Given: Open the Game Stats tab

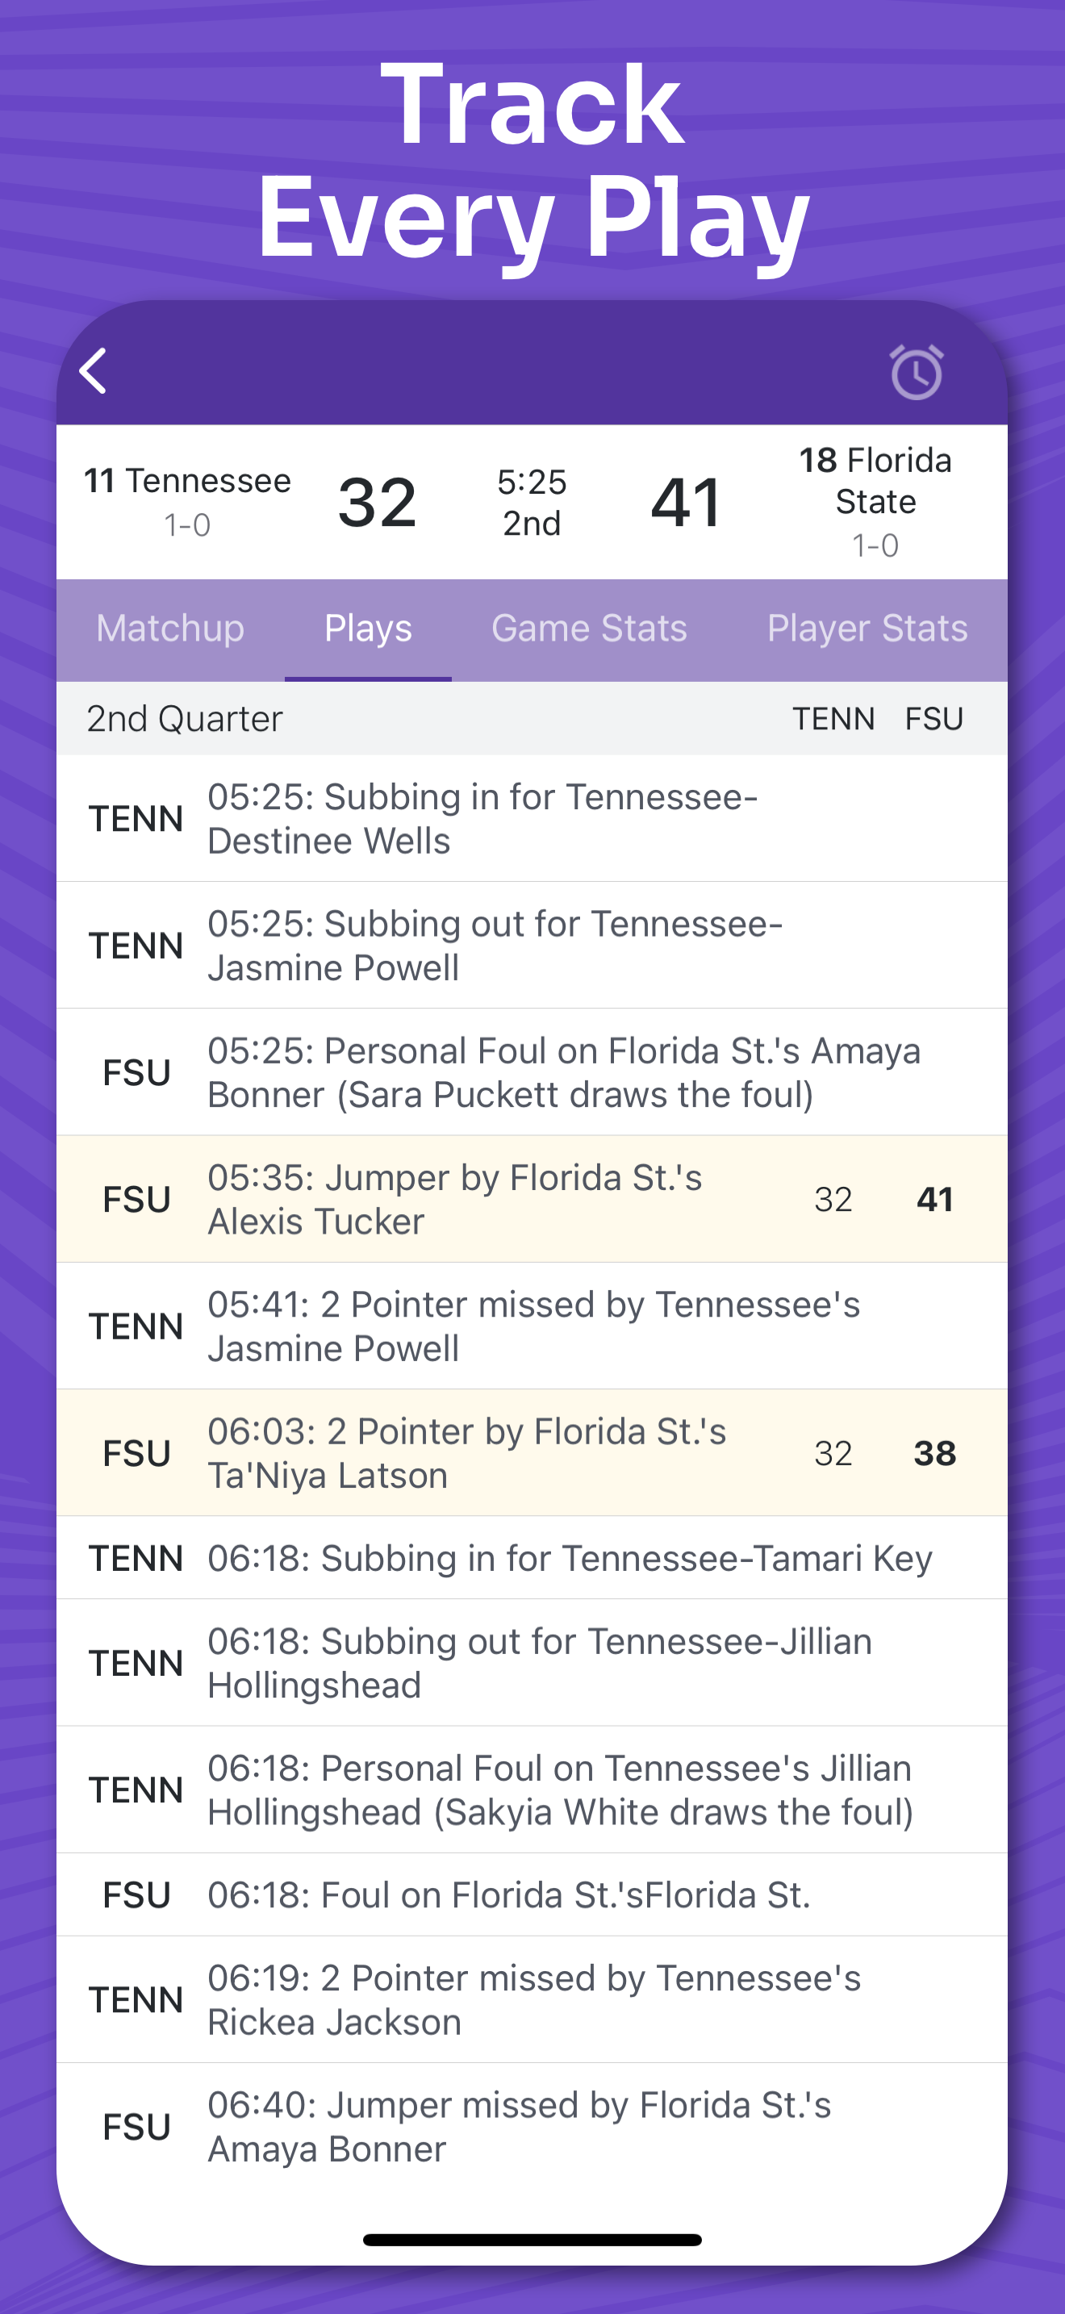Looking at the screenshot, I should pos(588,629).
